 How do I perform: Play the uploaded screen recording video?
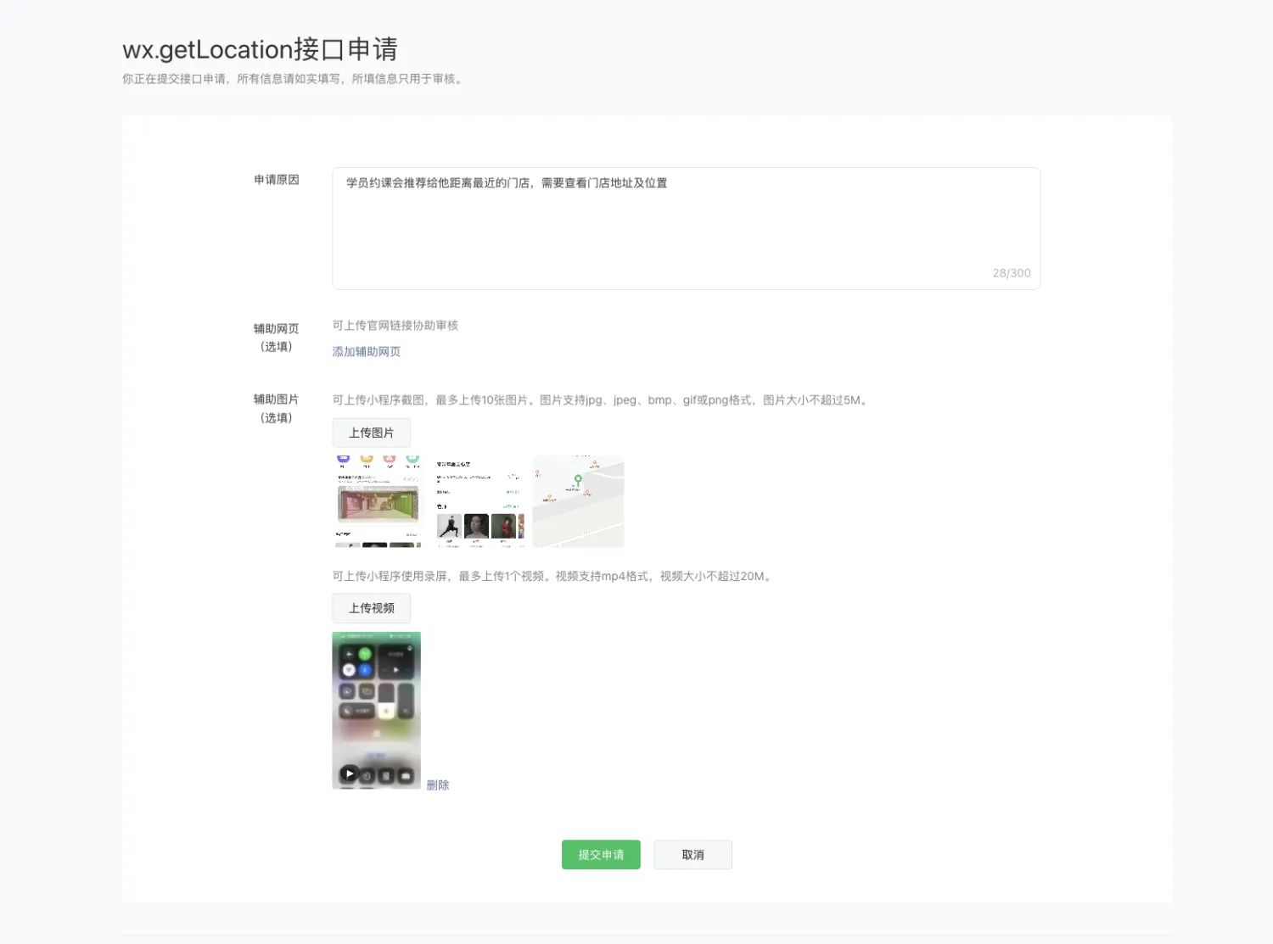(348, 773)
